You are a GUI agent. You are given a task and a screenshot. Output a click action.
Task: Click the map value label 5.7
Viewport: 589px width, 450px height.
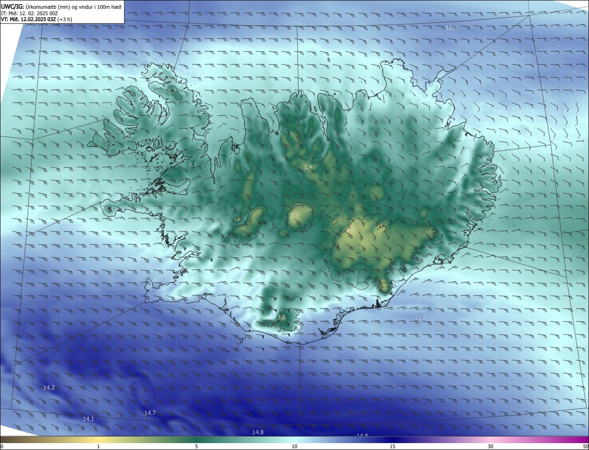(172, 92)
